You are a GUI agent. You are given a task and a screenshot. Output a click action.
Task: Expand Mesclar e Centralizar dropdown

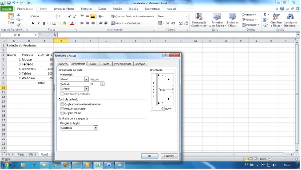coord(142,23)
